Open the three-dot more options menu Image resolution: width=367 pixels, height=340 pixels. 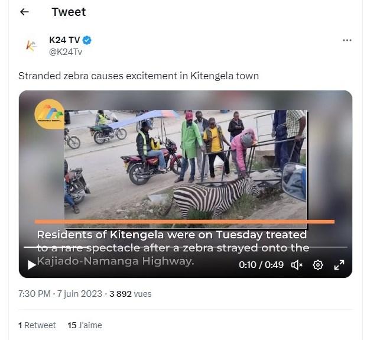pos(347,40)
